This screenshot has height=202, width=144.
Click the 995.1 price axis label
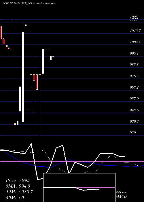point(134,53)
